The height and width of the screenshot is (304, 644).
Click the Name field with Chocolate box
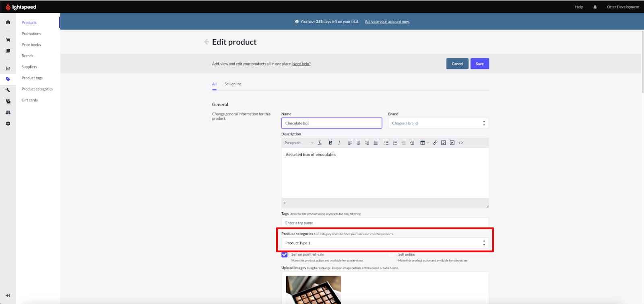(332, 123)
